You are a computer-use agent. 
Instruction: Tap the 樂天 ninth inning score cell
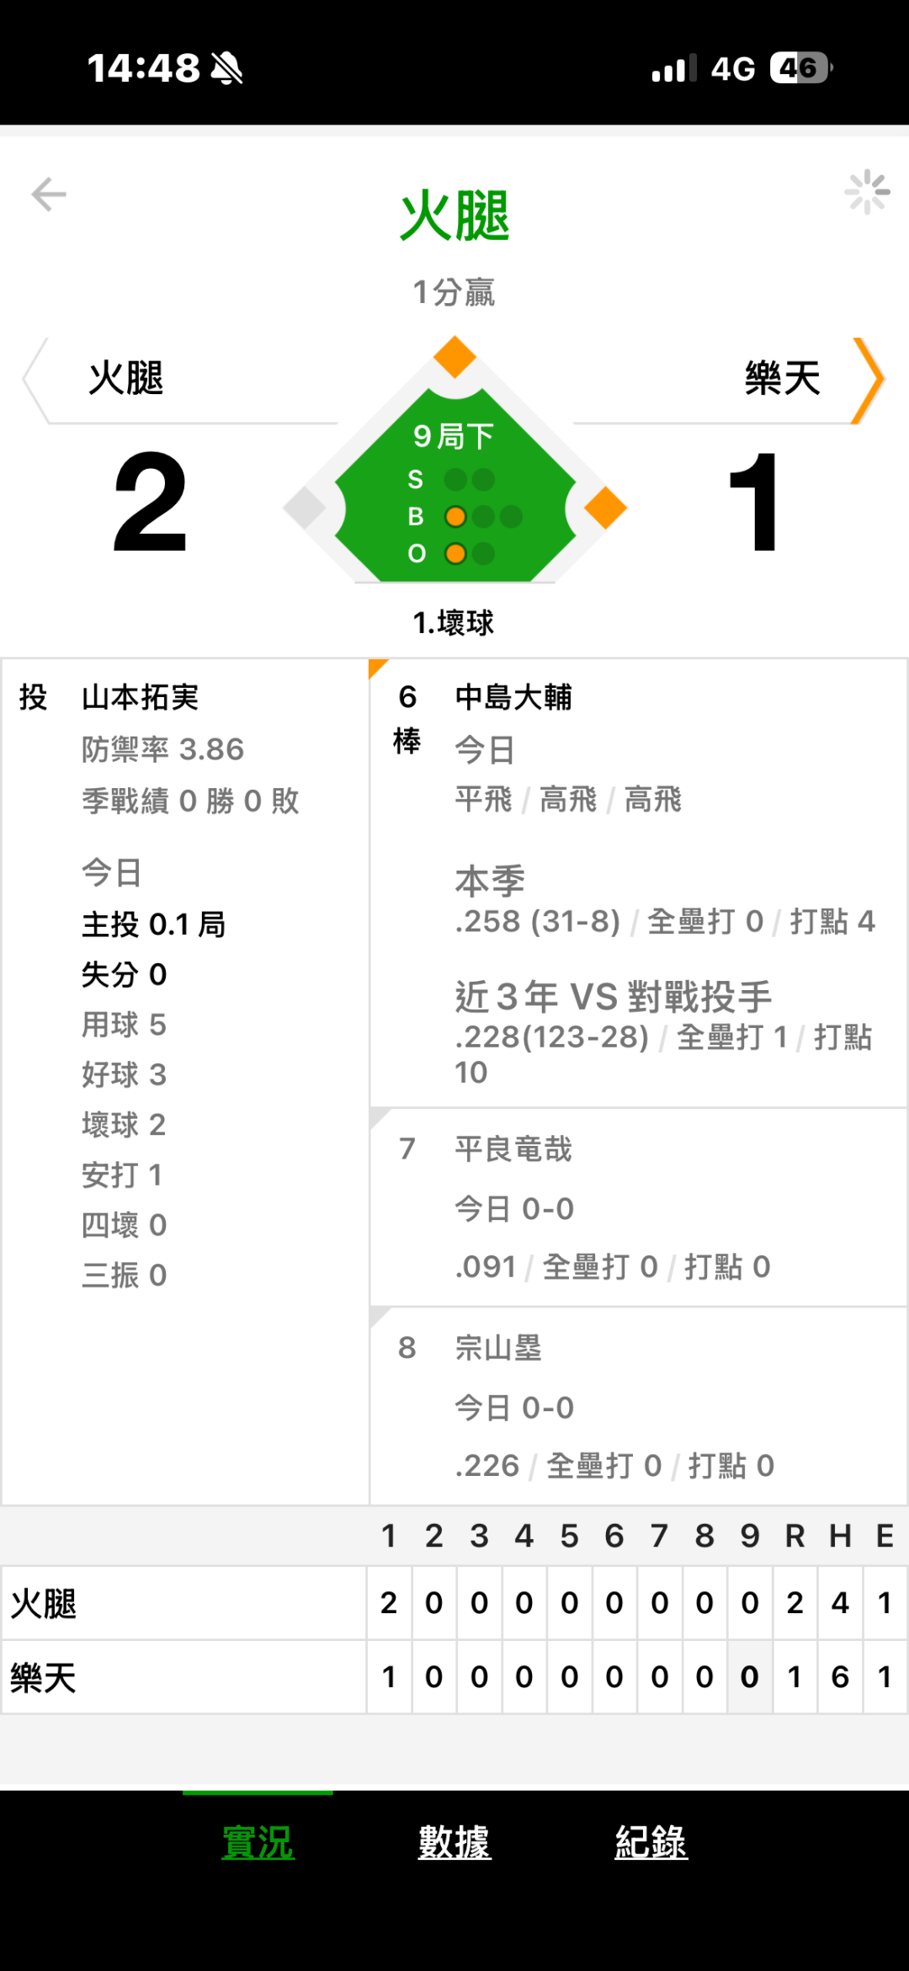click(749, 1677)
